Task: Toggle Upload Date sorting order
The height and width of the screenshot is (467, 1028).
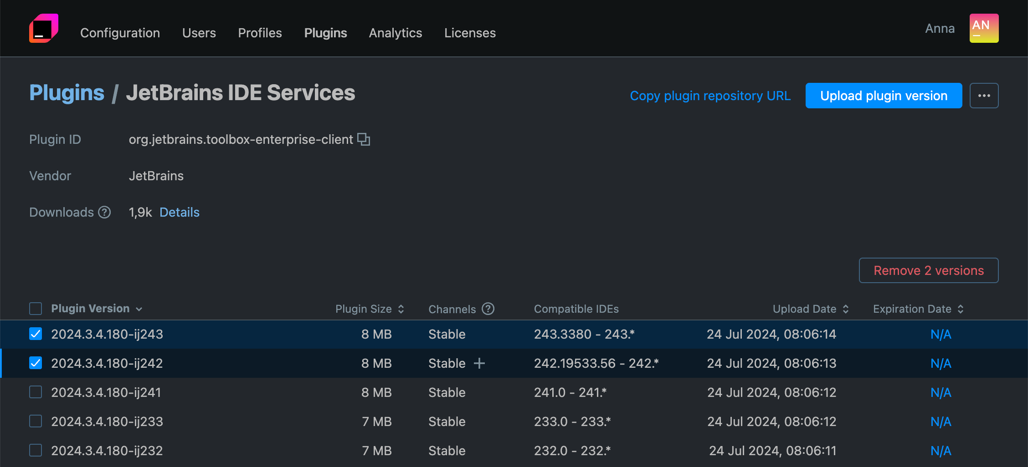Action: pos(846,309)
